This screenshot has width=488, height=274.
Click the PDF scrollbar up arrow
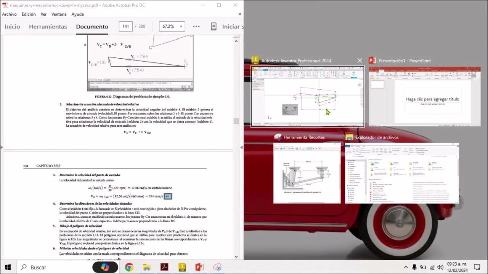[236, 41]
